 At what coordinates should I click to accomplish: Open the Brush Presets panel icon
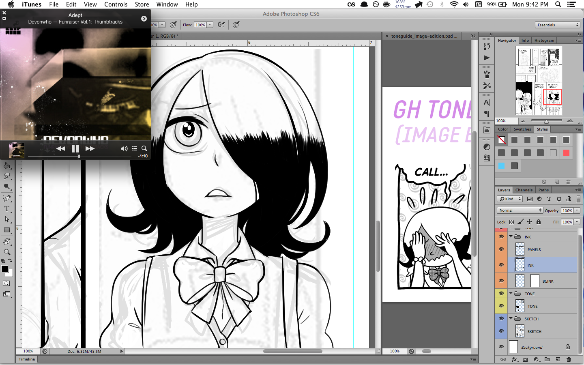pos(487,75)
